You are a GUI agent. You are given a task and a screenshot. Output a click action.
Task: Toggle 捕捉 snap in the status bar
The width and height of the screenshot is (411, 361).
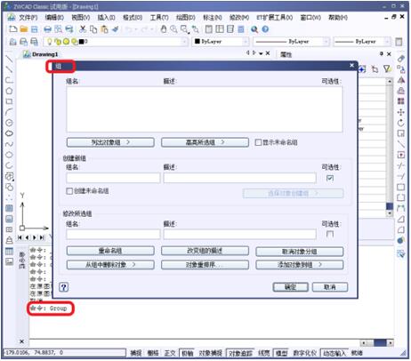(x=136, y=353)
